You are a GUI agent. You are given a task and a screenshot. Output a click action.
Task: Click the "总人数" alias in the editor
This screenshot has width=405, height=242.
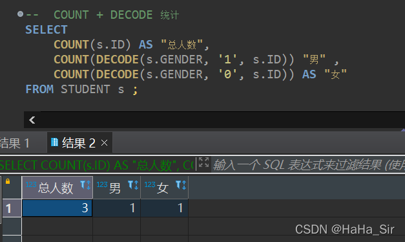point(182,45)
